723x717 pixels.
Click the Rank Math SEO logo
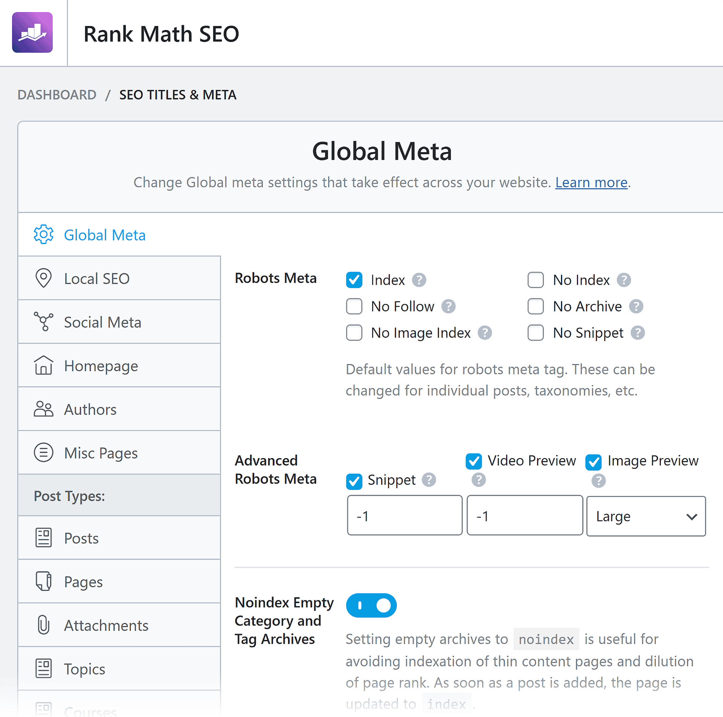32,33
